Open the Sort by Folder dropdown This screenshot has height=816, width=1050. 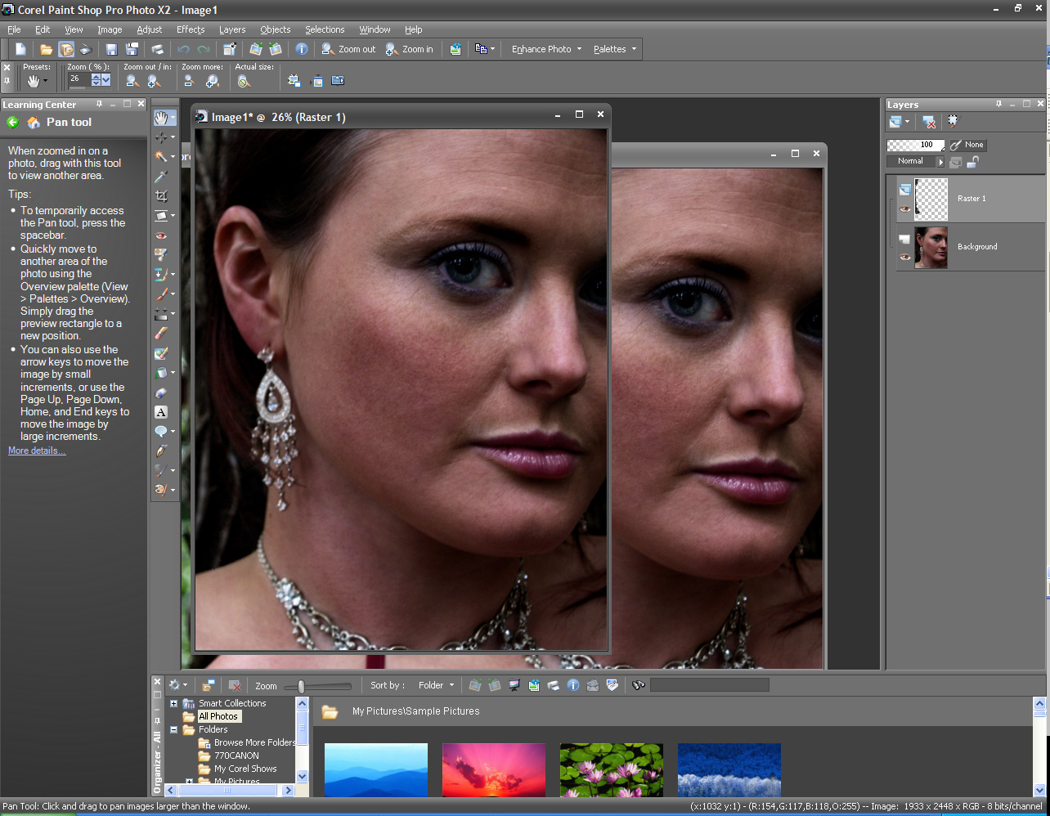tap(436, 685)
